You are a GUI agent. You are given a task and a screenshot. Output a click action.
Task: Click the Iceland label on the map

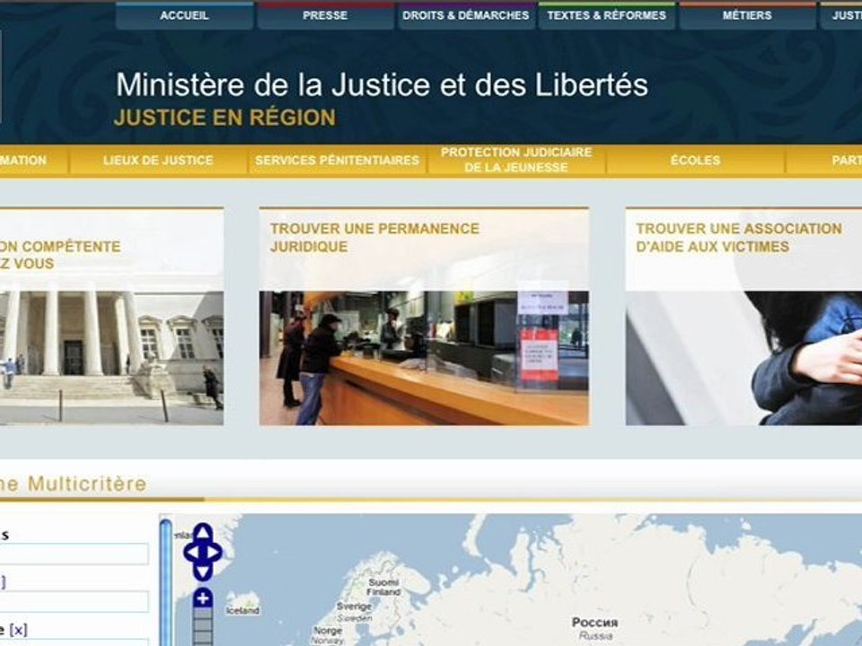coord(242,610)
